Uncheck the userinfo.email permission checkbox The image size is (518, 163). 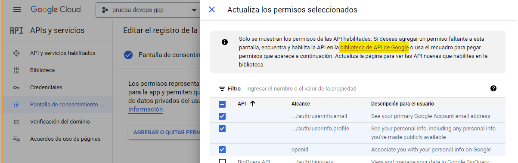tap(222, 116)
